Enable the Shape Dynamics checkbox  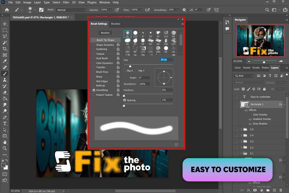(94, 45)
